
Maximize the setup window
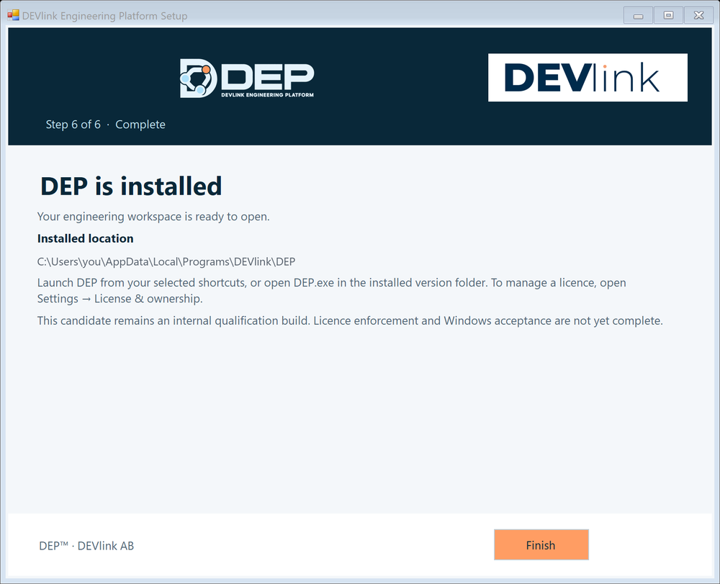[x=668, y=16]
